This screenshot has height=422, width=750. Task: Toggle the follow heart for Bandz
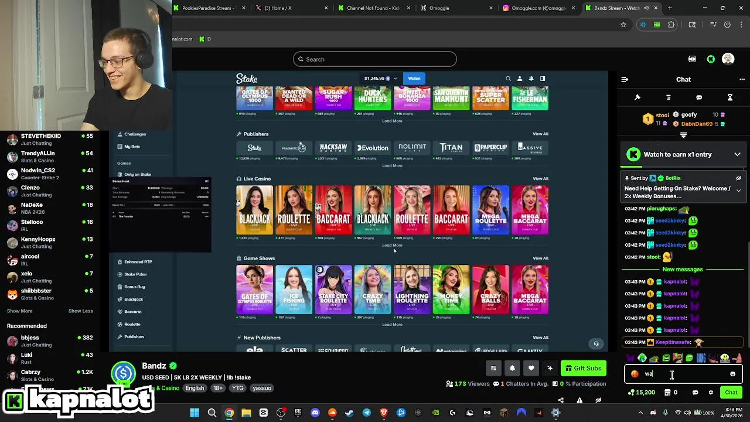[531, 368]
